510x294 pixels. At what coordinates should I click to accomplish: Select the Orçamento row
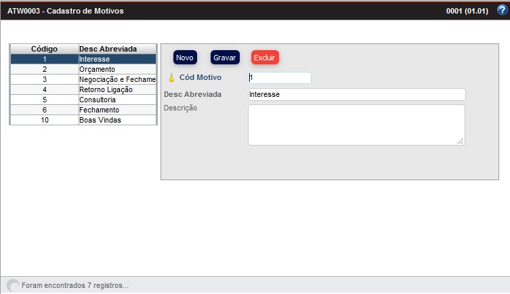click(117, 69)
